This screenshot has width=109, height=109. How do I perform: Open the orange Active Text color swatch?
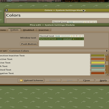(x=98, y=59)
